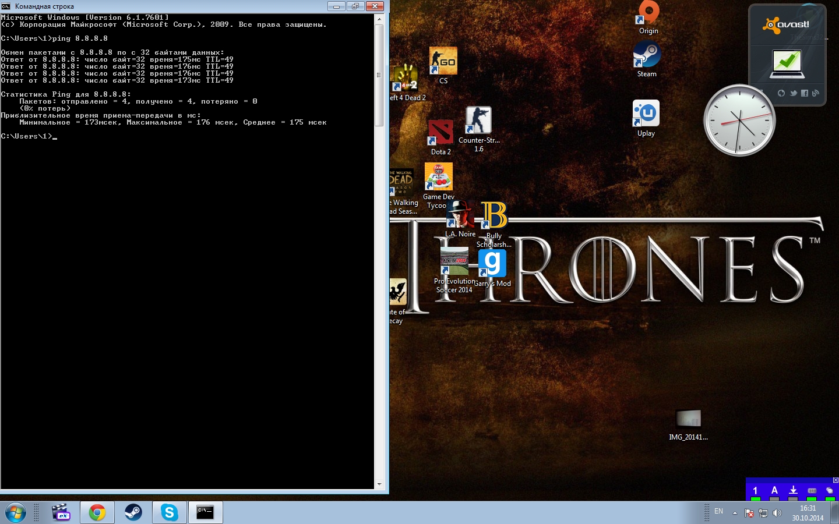The image size is (839, 524).
Task: Click the blog feed icon in avast gadget
Action: pos(815,93)
